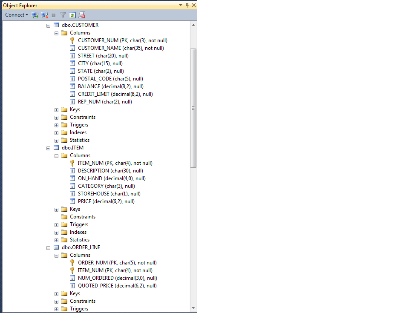Expand the CUSTOMER Indexes folder

pos(56,133)
